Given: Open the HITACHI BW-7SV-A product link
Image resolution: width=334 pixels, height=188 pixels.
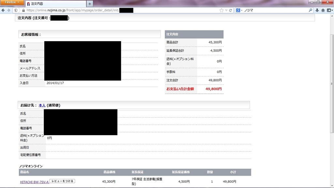Looking at the screenshot, I should coord(34,182).
